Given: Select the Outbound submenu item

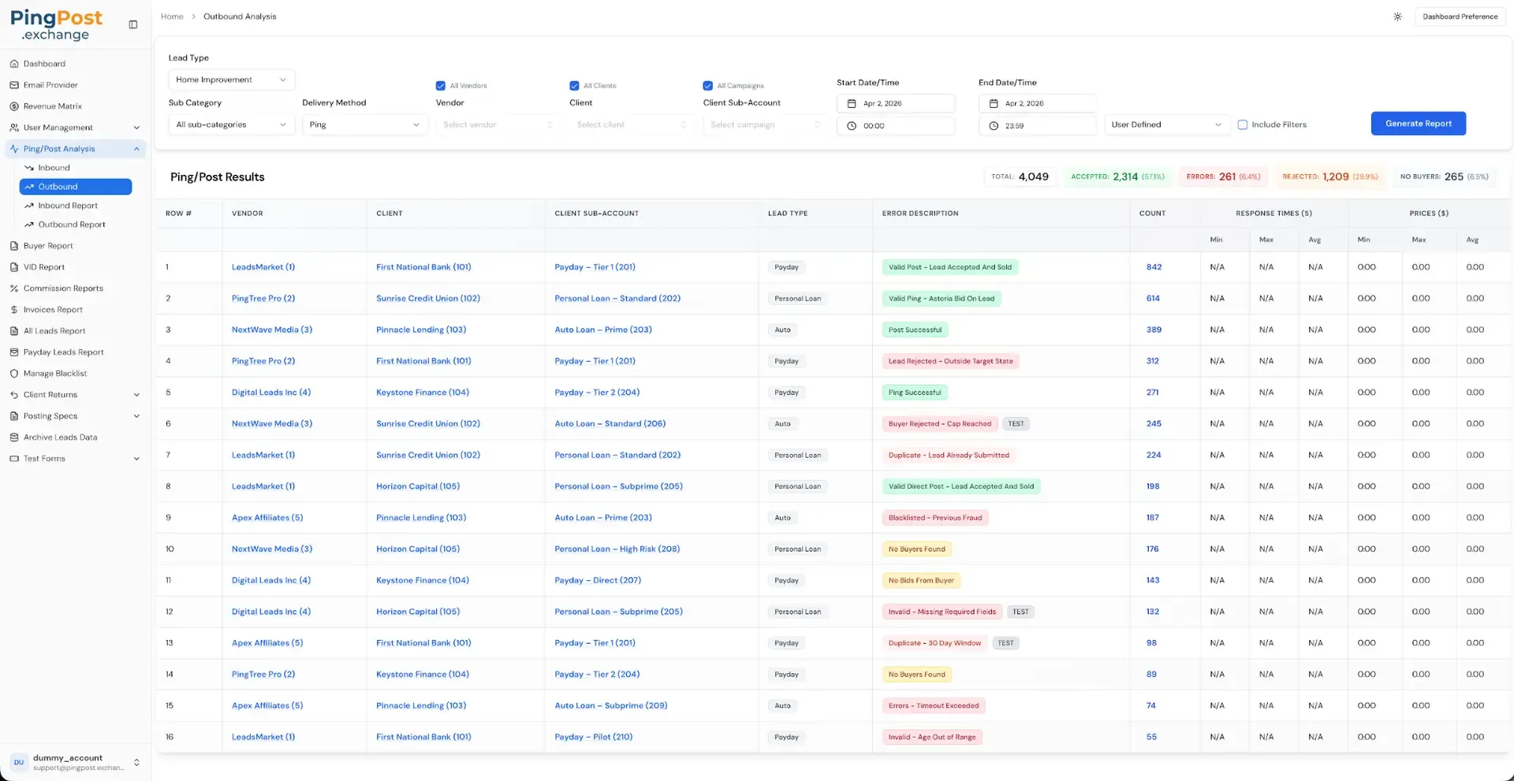Looking at the screenshot, I should click(76, 187).
